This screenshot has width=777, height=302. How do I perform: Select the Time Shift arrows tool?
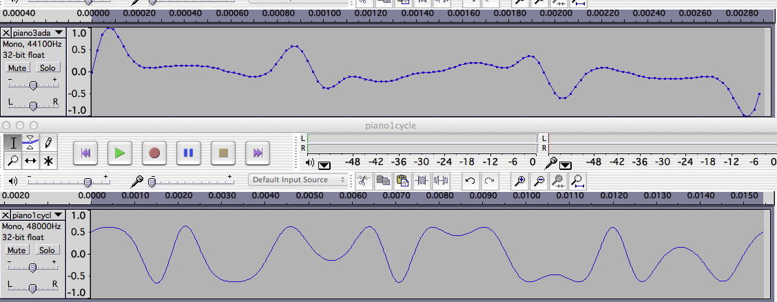30,160
